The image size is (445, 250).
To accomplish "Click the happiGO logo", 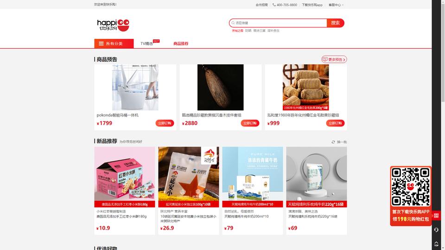I will pyautogui.click(x=113, y=25).
